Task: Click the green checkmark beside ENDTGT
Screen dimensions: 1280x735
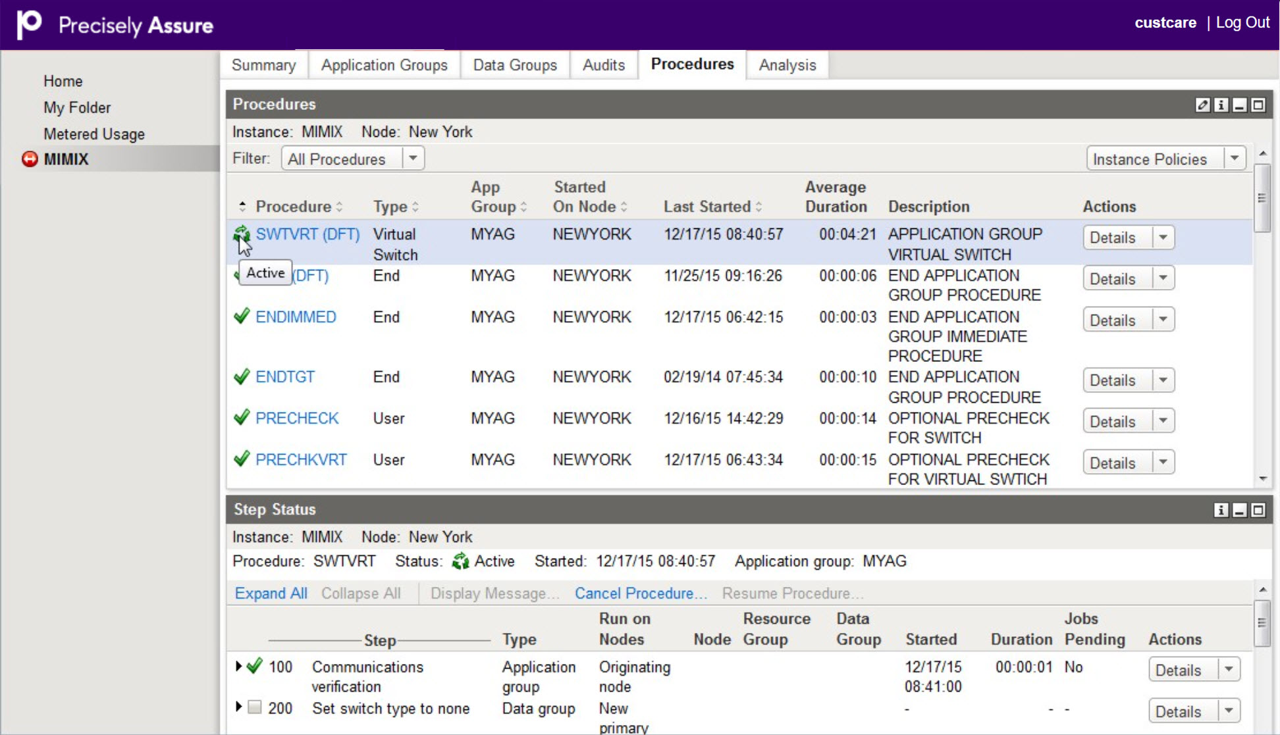Action: (242, 376)
